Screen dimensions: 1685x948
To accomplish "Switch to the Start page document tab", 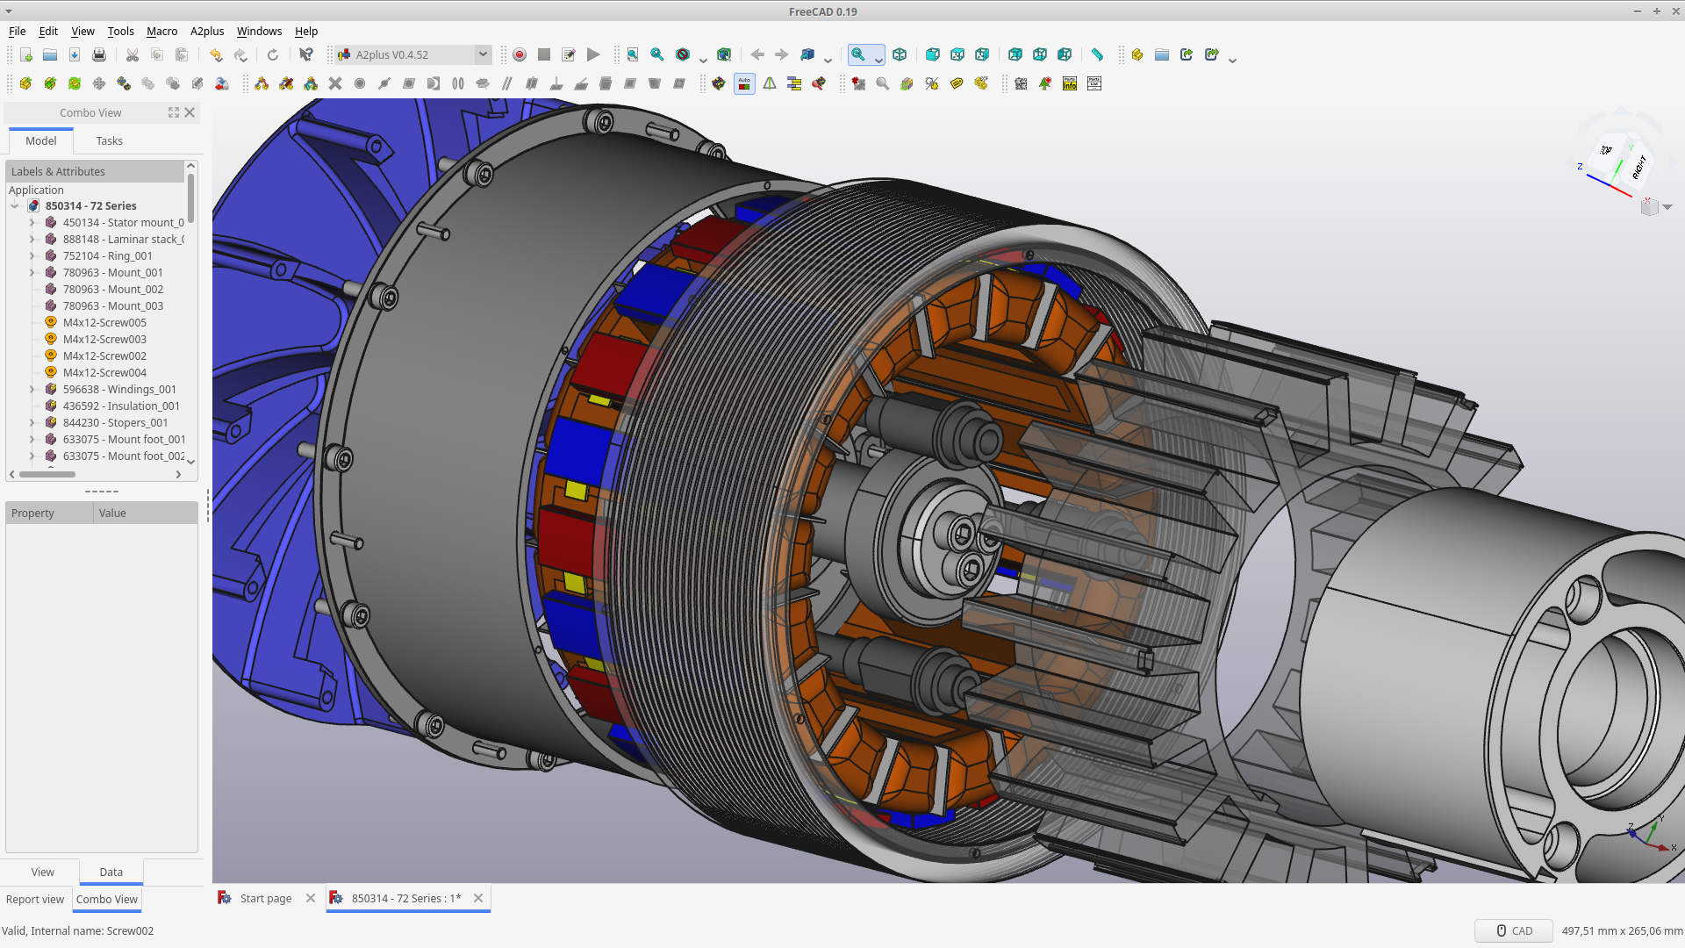I will (266, 898).
